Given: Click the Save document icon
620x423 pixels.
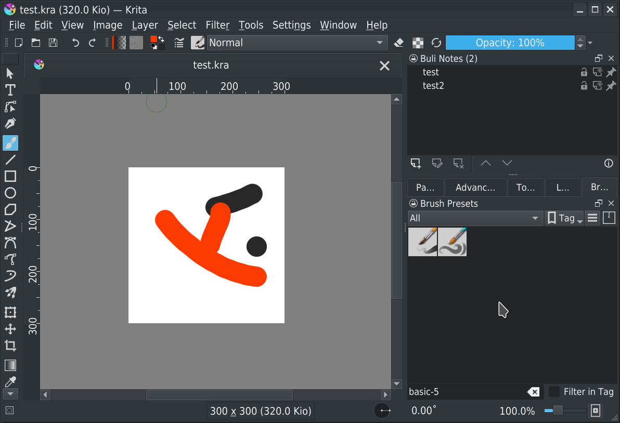Looking at the screenshot, I should tap(53, 43).
